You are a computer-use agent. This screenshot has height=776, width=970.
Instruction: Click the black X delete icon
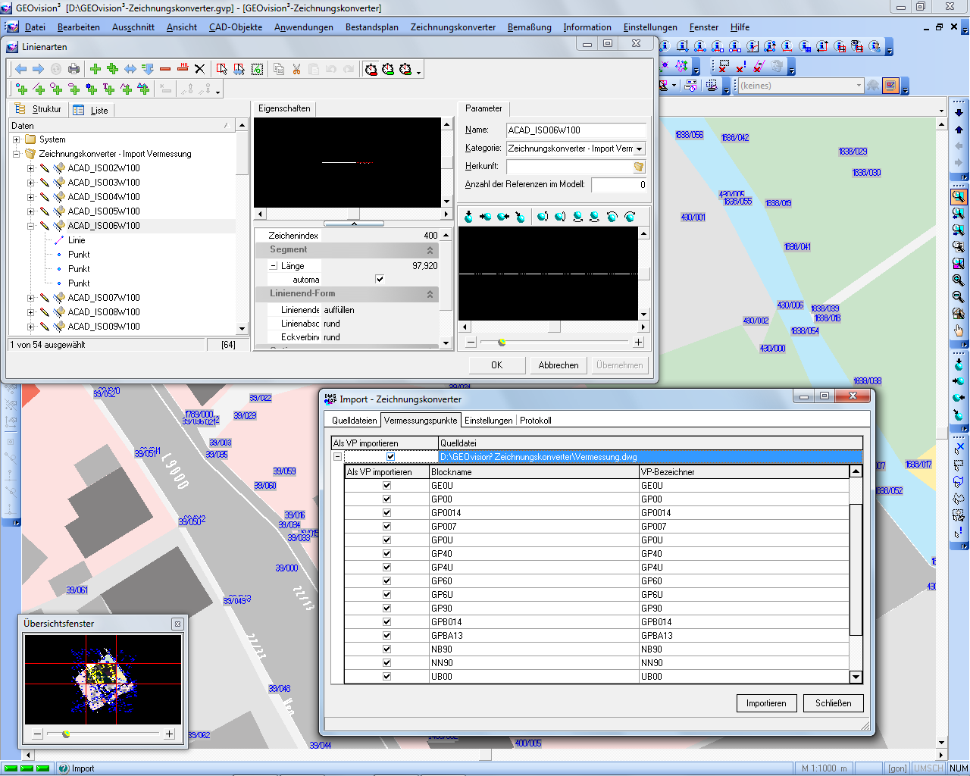click(x=199, y=69)
